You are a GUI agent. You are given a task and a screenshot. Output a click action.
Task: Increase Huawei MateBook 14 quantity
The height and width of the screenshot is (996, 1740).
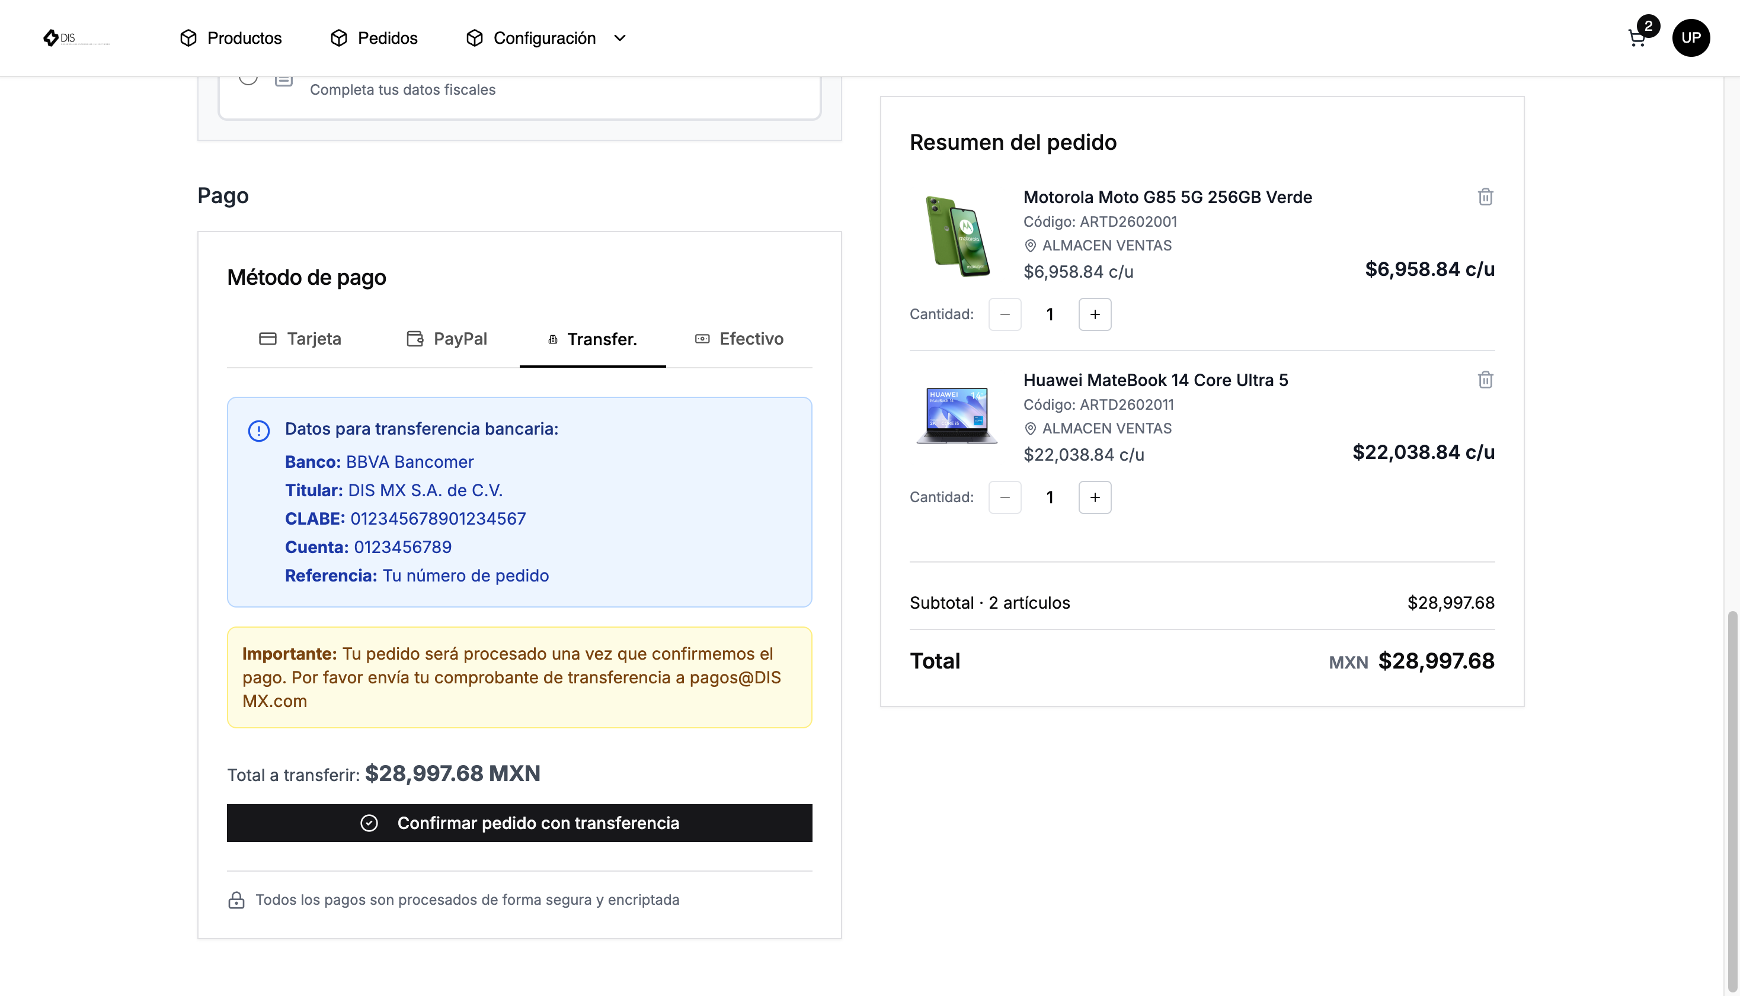point(1095,497)
